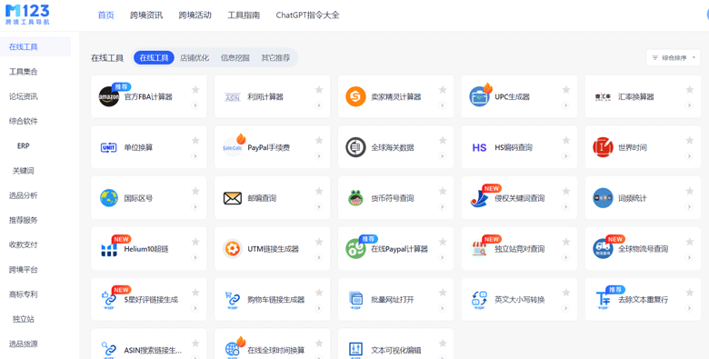Click the arrow on HS编码查询 card
The width and height of the screenshot is (709, 359).
tap(565, 156)
